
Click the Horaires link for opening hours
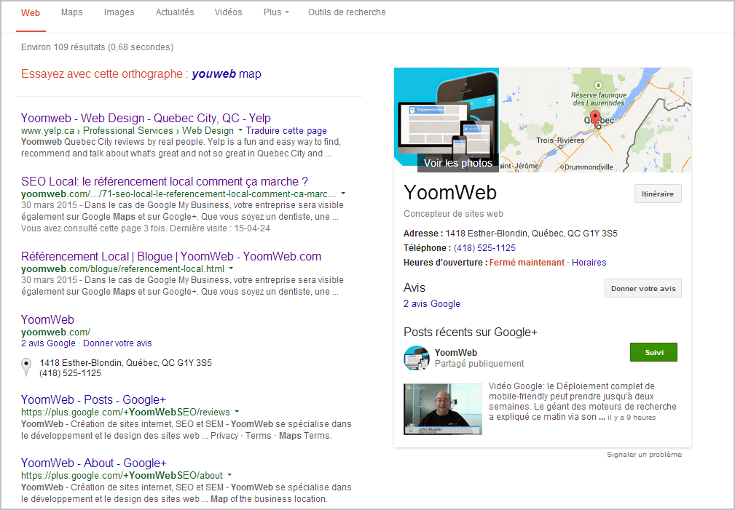589,263
